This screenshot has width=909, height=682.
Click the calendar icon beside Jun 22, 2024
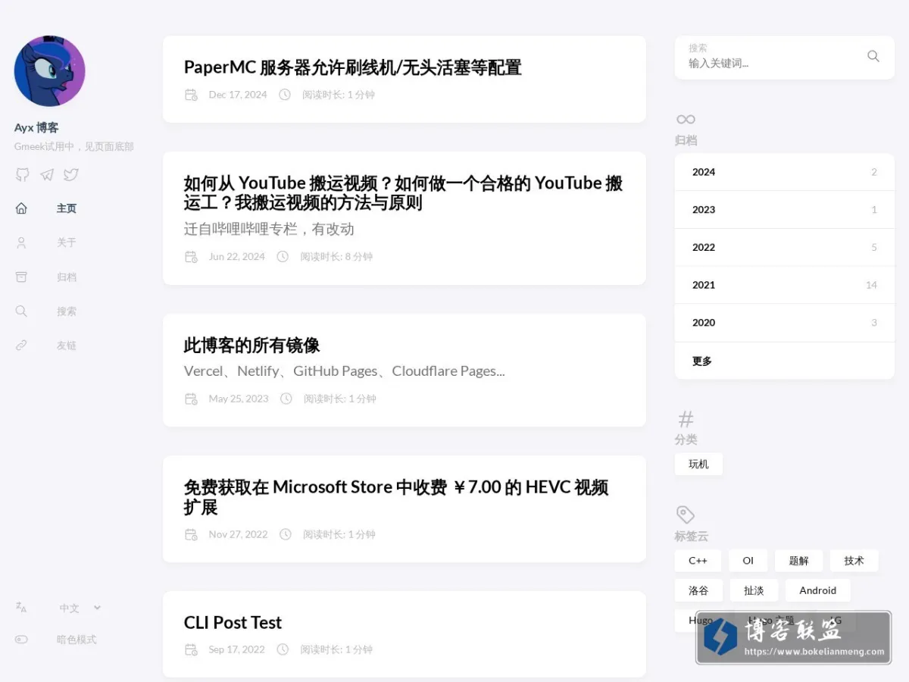coord(191,257)
